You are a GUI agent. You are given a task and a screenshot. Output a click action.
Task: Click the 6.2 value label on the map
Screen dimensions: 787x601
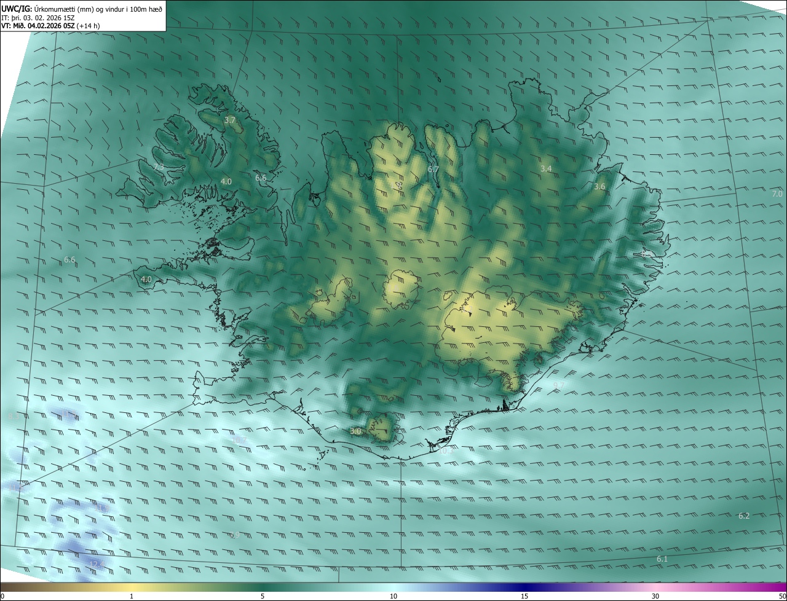(x=744, y=516)
